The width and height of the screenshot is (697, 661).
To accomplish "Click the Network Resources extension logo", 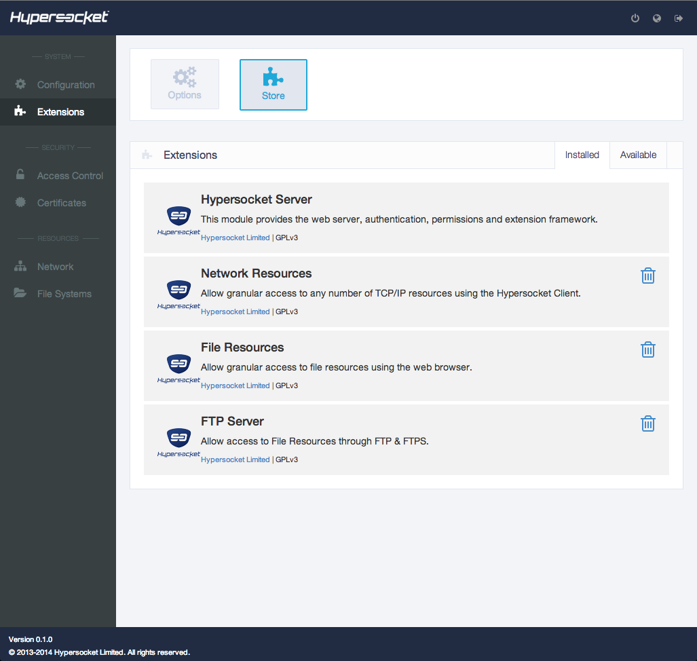I will click(x=178, y=295).
